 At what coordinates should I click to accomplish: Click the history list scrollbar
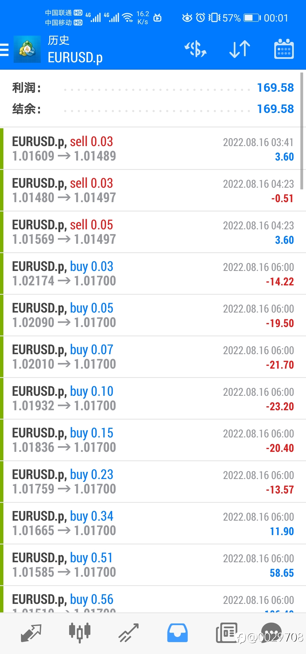click(x=302, y=131)
